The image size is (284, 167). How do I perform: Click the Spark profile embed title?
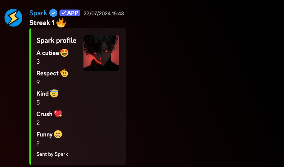coord(56,40)
